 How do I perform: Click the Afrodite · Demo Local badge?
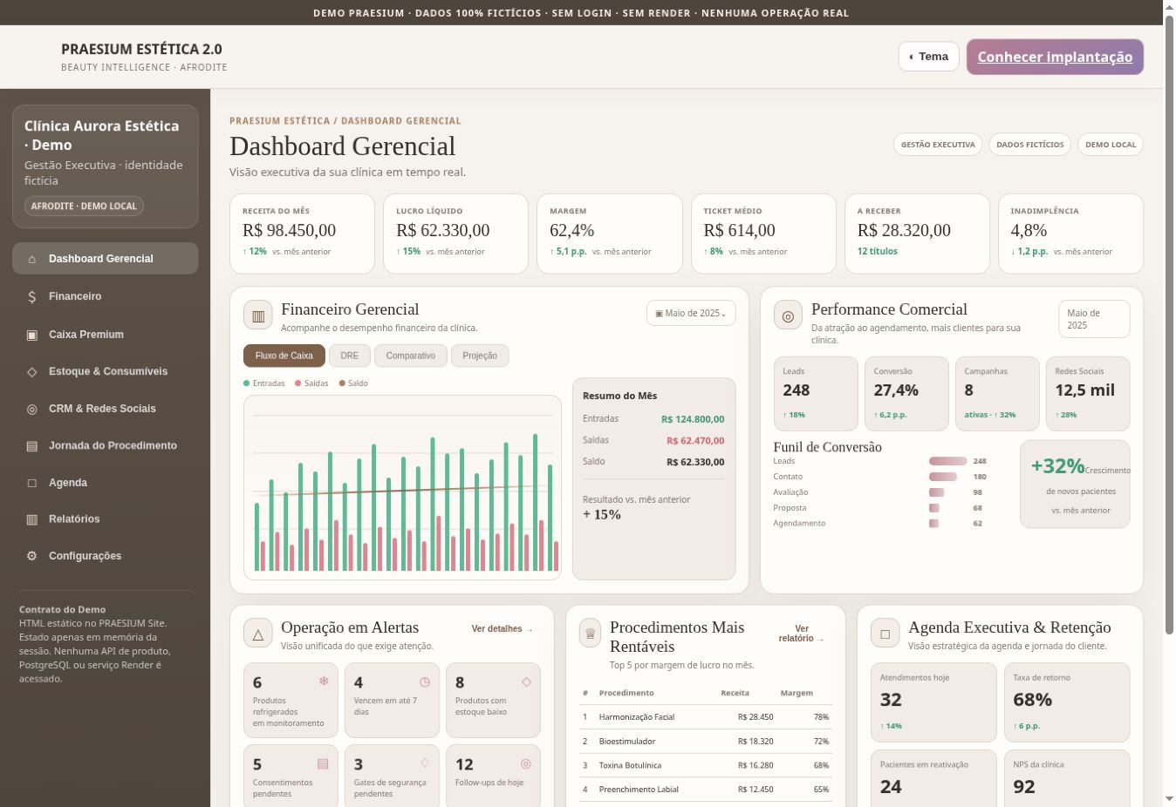click(84, 207)
